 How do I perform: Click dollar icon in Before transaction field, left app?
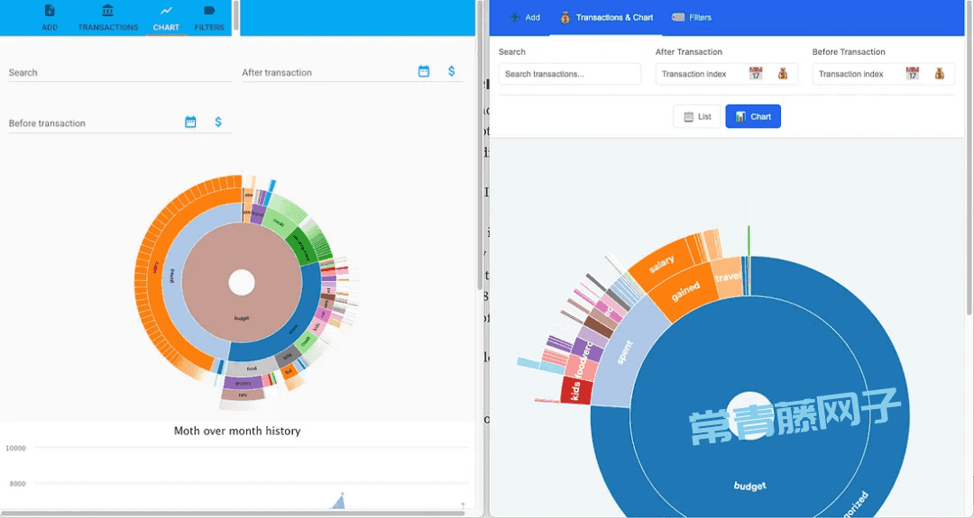218,123
